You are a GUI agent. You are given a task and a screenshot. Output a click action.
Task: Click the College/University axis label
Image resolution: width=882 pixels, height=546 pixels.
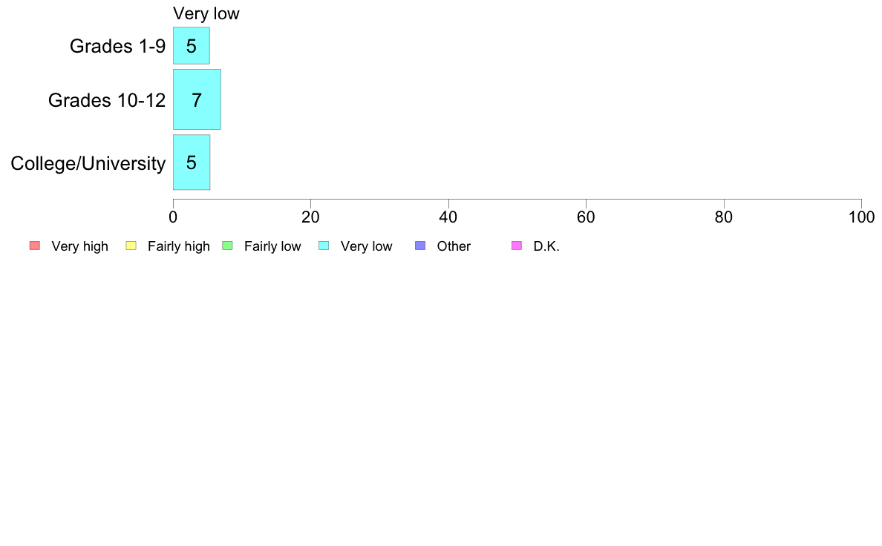pos(88,163)
